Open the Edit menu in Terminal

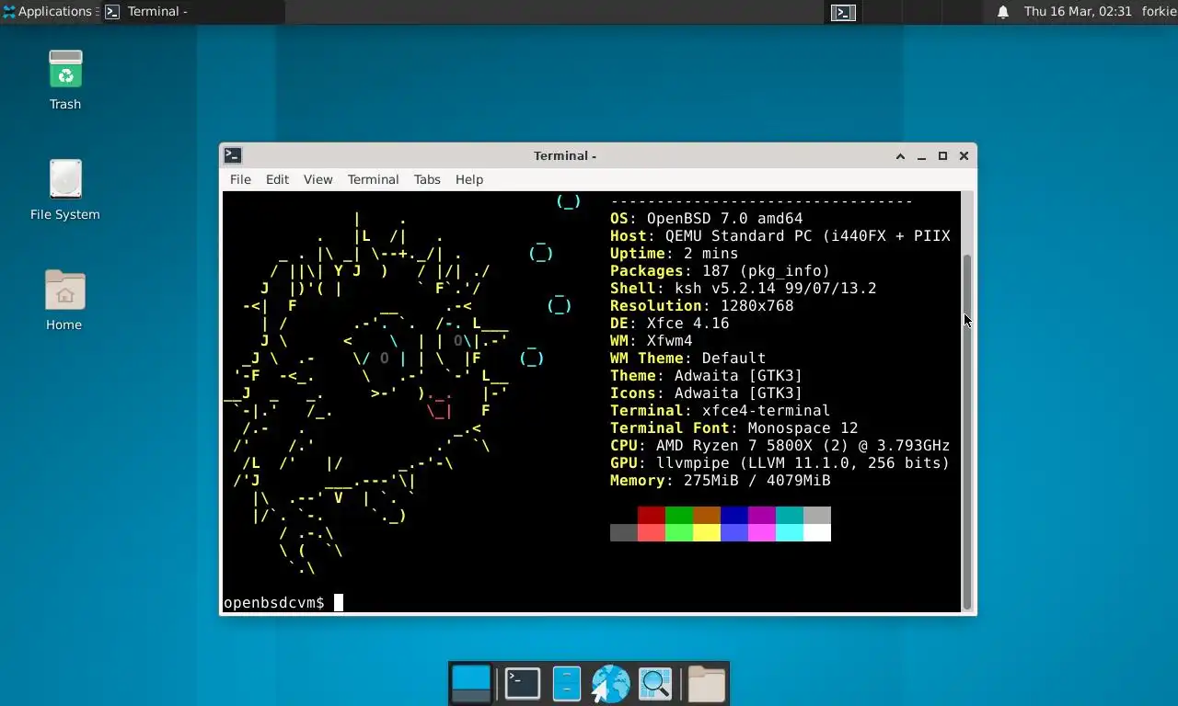[x=277, y=179]
